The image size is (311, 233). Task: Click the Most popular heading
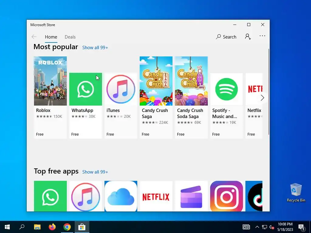tap(56, 47)
